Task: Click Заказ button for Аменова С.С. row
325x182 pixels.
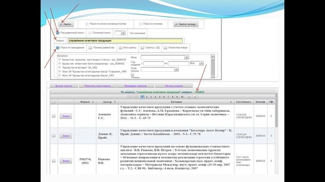Action: pos(66,116)
